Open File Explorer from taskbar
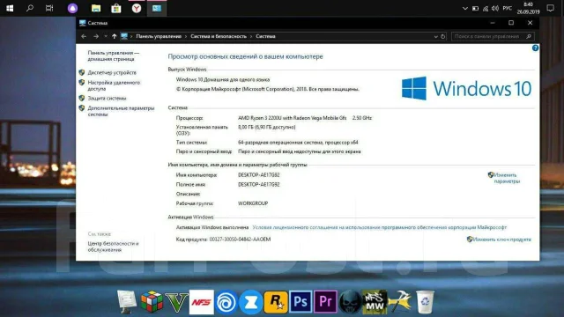564x317 pixels. [96, 8]
